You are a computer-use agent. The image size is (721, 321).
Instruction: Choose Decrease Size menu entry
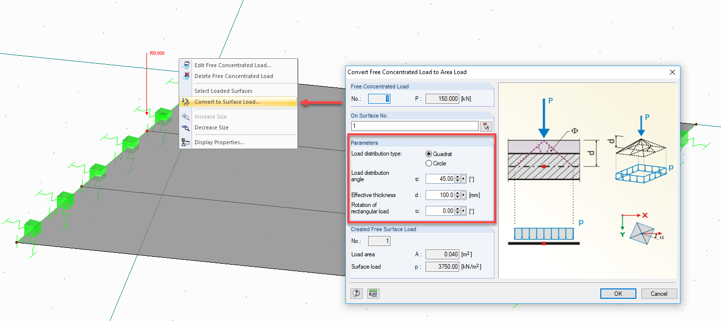pos(238,127)
